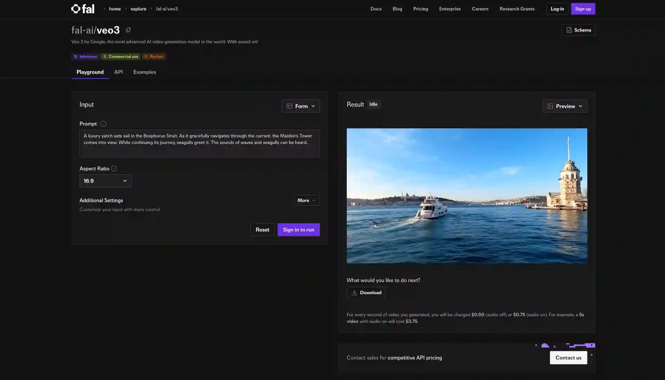Open the Form view dropdown
Viewport: 665px width, 380px height.
(x=301, y=106)
